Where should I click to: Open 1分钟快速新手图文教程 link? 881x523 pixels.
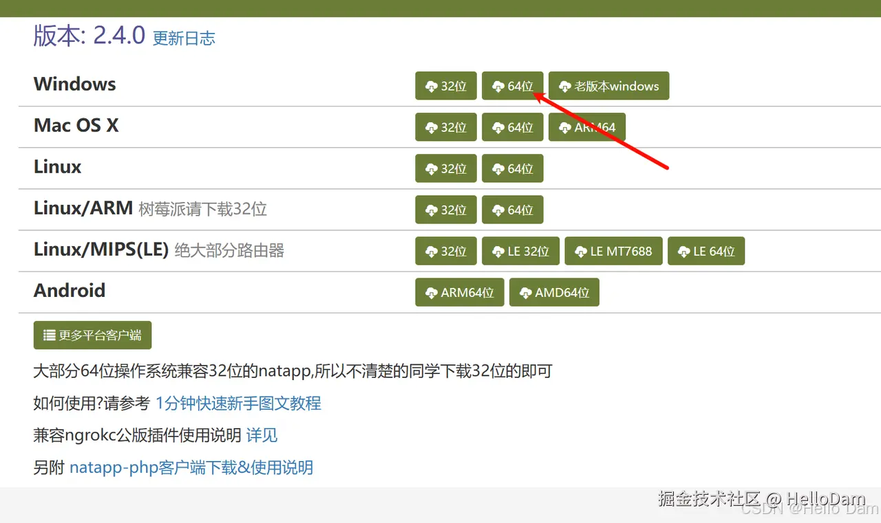[238, 403]
